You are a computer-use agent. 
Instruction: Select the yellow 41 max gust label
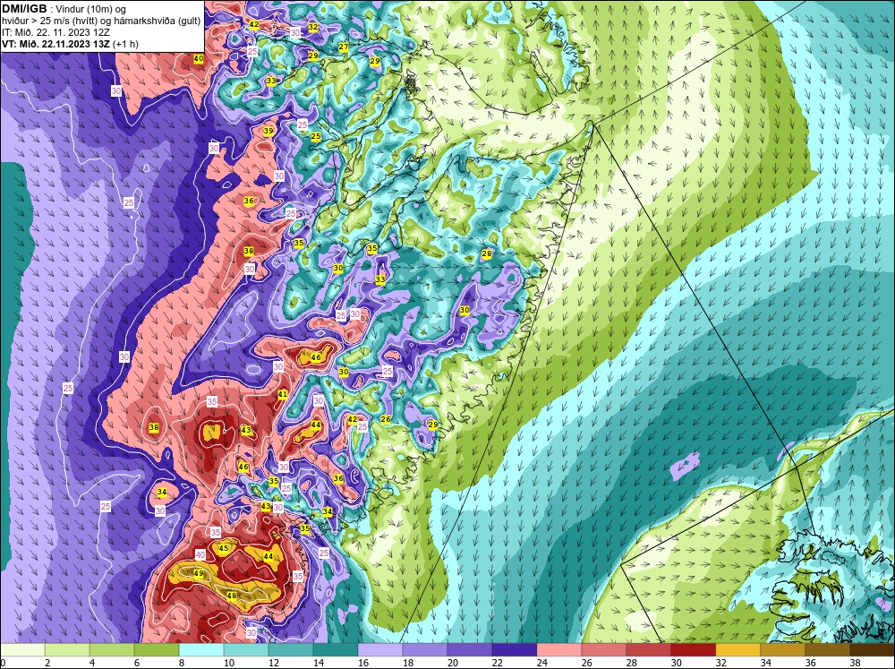283,394
